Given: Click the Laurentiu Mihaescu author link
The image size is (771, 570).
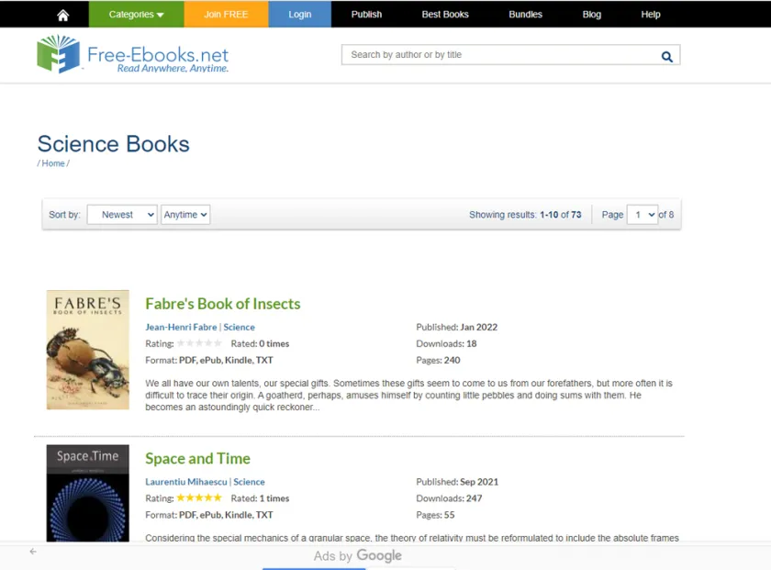Looking at the screenshot, I should (x=184, y=482).
